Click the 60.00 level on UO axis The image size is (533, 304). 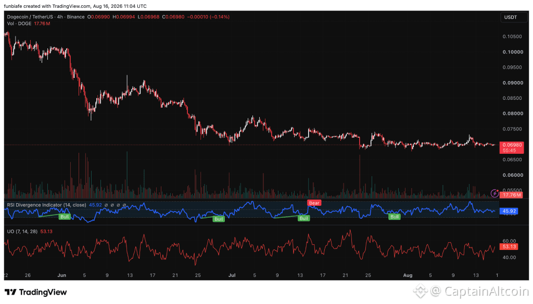pos(510,241)
